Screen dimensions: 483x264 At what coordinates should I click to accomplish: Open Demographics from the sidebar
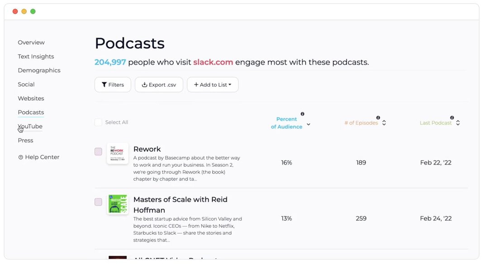click(39, 70)
